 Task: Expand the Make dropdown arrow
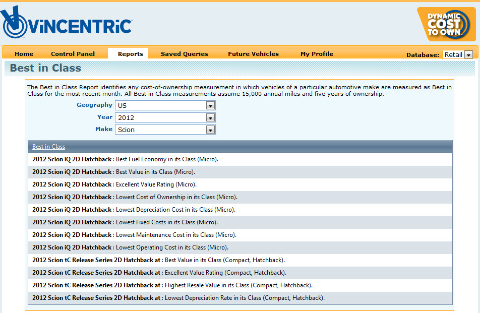coord(210,130)
